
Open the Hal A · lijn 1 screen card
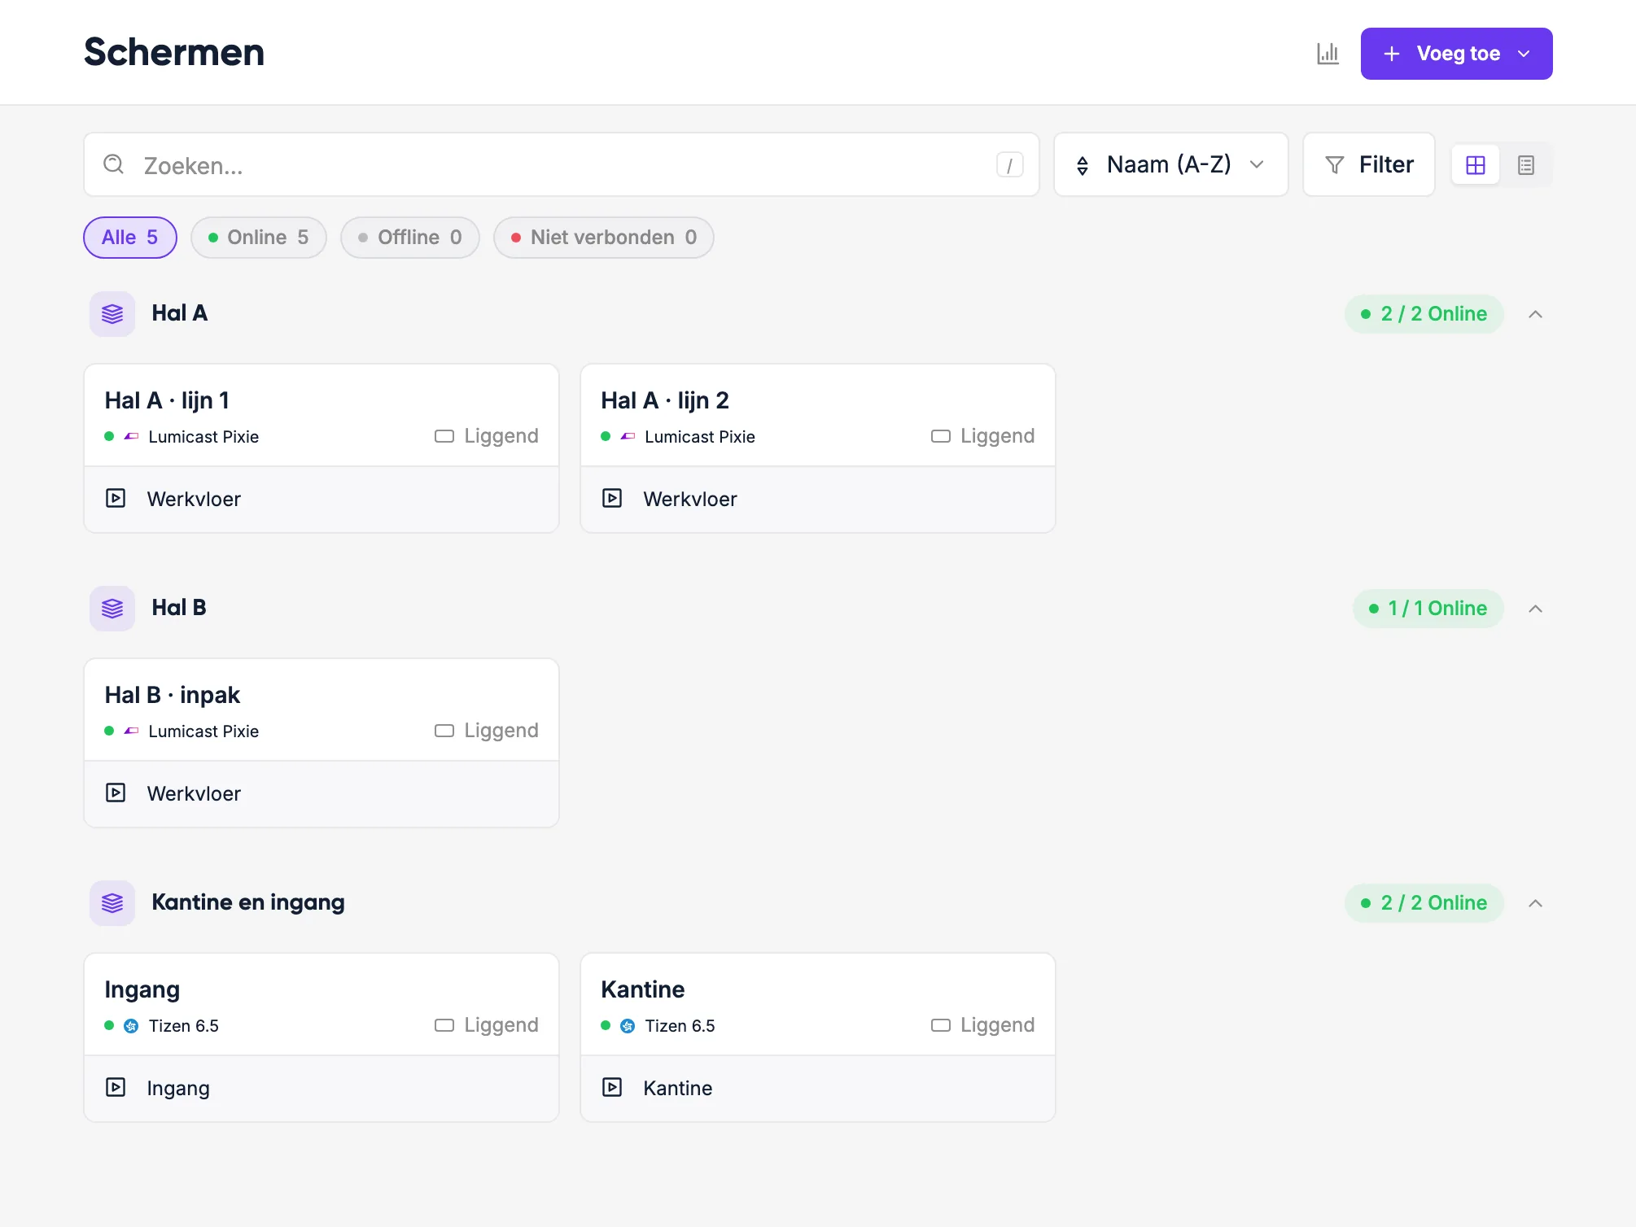coord(322,448)
